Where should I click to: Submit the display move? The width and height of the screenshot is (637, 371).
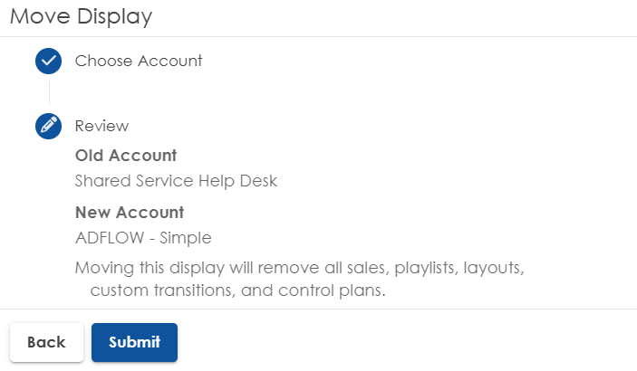(x=134, y=342)
